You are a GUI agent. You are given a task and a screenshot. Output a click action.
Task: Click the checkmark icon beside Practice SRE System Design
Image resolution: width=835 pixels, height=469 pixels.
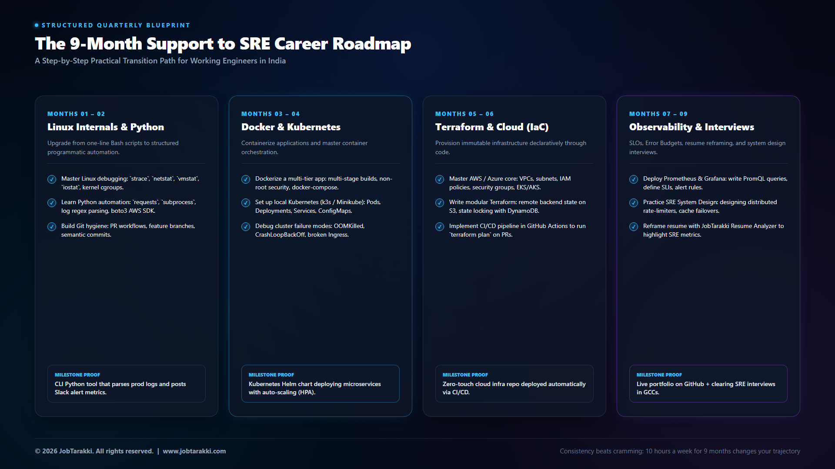pos(634,203)
